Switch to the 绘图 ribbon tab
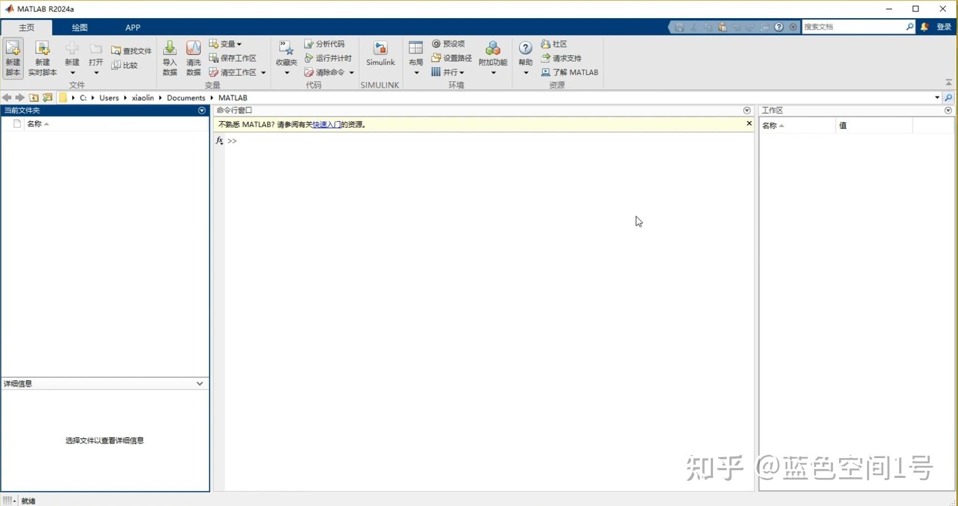The width and height of the screenshot is (958, 506). (x=79, y=27)
